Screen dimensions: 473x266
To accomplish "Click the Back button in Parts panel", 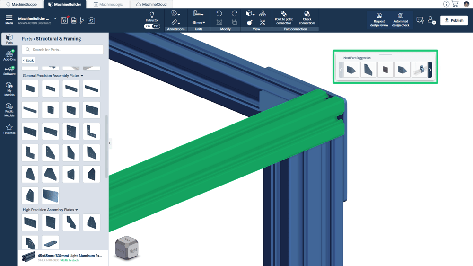I will click(x=28, y=61).
